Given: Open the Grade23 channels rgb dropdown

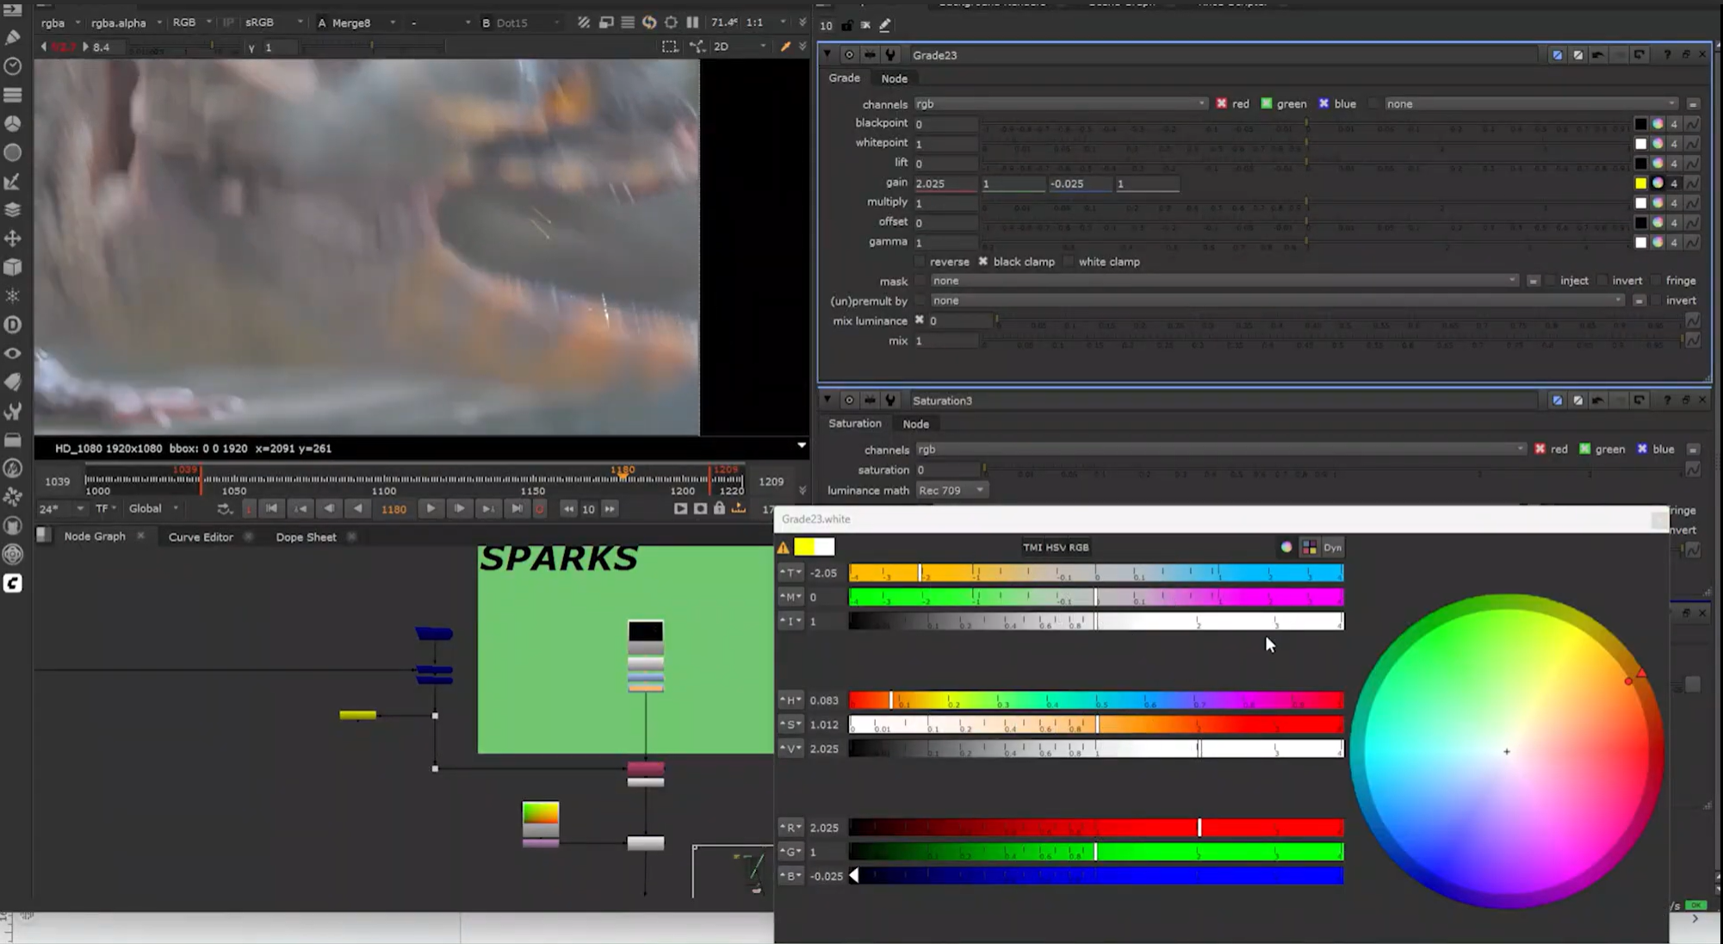Looking at the screenshot, I should point(1060,104).
